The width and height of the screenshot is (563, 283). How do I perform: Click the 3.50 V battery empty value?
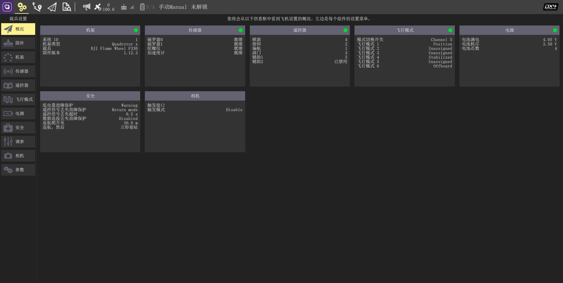pos(550,44)
